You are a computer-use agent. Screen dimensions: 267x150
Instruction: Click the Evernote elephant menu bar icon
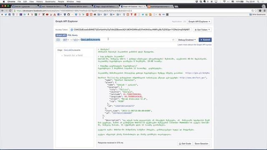(204, 2)
